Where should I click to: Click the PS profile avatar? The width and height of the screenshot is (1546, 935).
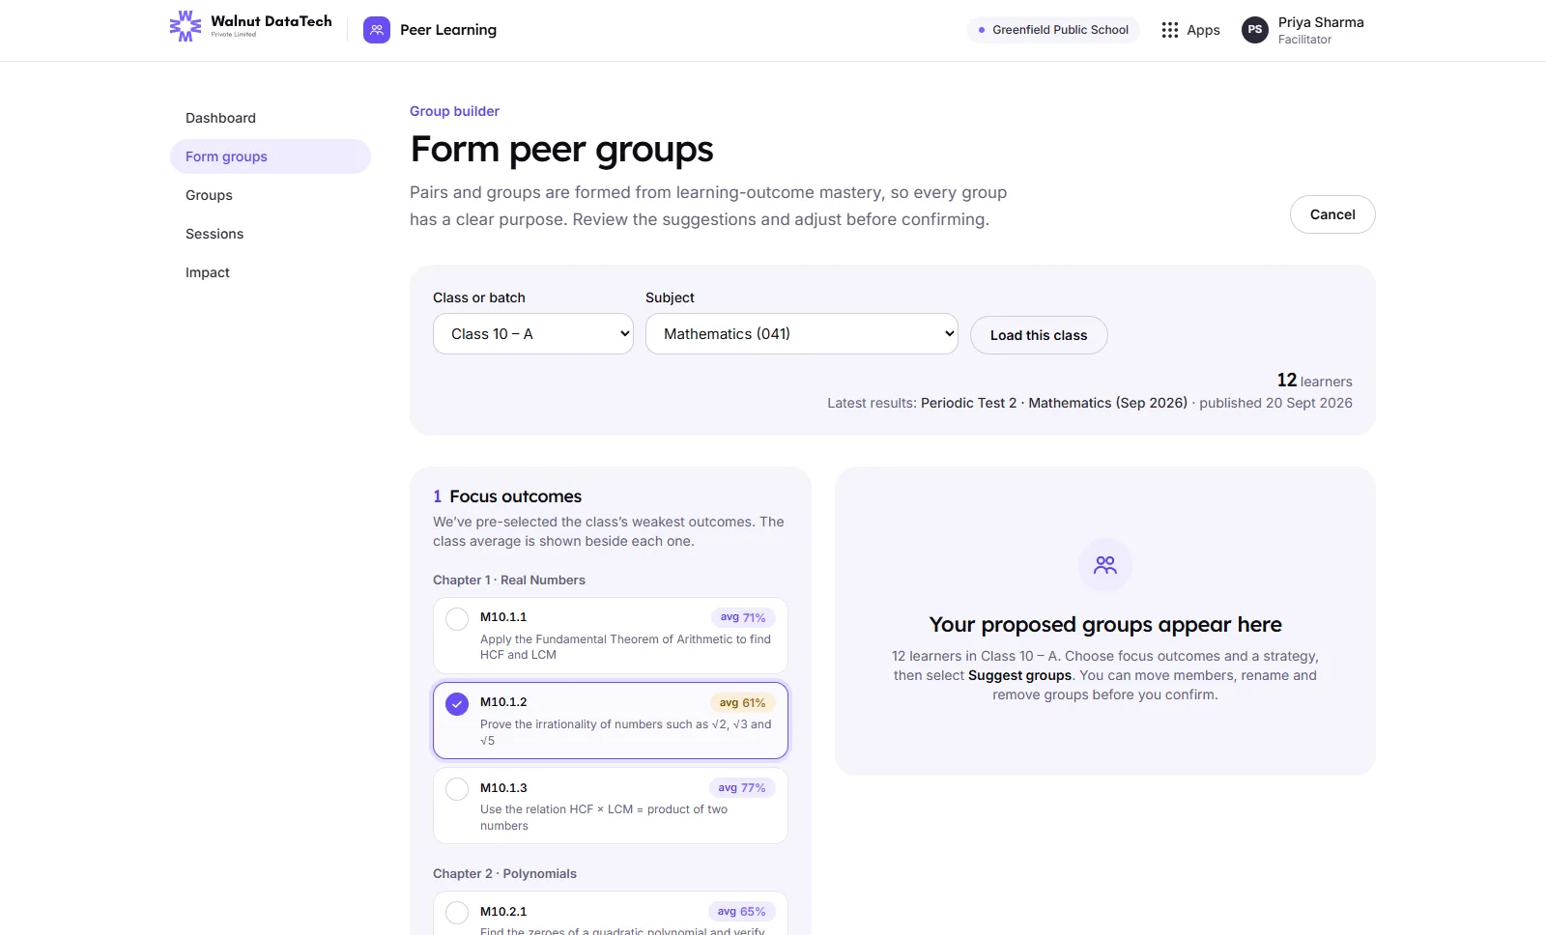point(1255,30)
